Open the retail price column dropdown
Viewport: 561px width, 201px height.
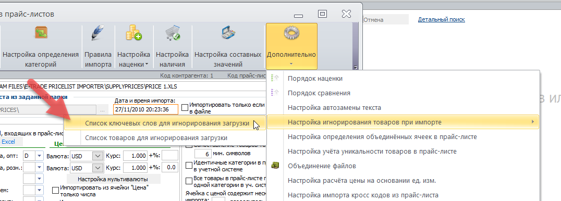click(39, 168)
